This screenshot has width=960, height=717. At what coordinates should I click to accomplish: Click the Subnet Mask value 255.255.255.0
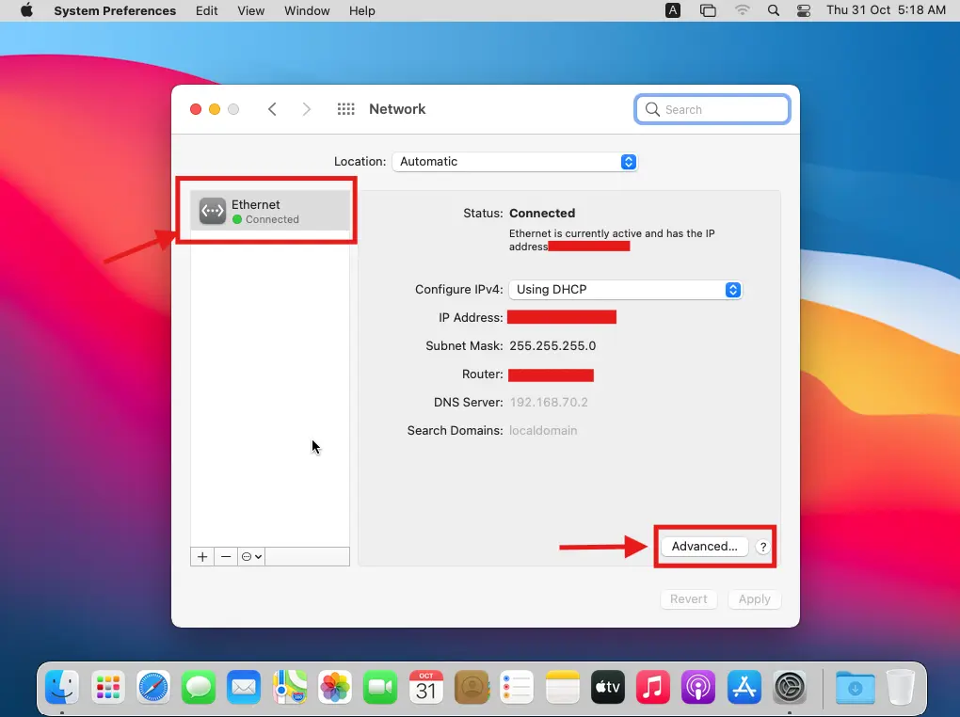pyautogui.click(x=552, y=346)
